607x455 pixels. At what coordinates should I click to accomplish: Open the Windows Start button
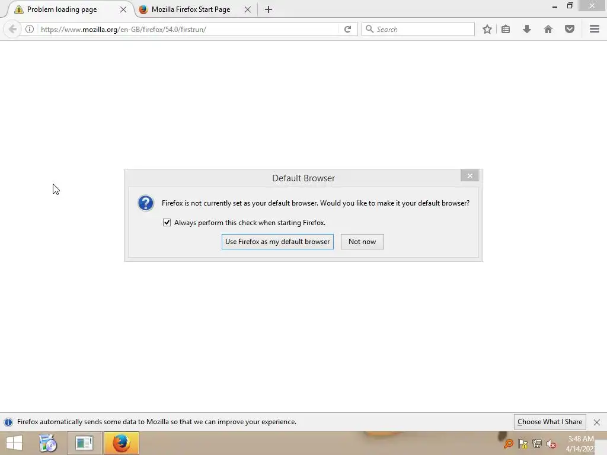click(14, 443)
